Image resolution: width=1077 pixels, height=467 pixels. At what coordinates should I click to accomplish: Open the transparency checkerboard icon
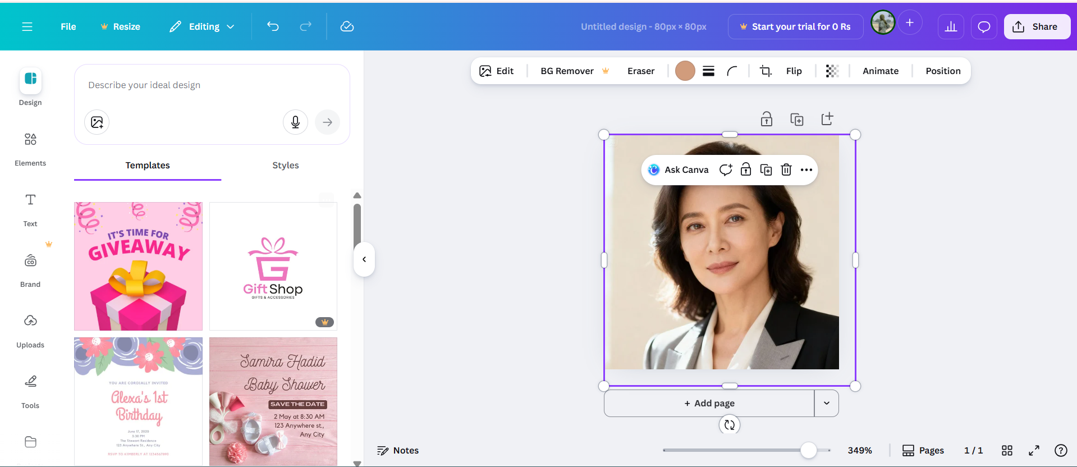[x=832, y=71]
